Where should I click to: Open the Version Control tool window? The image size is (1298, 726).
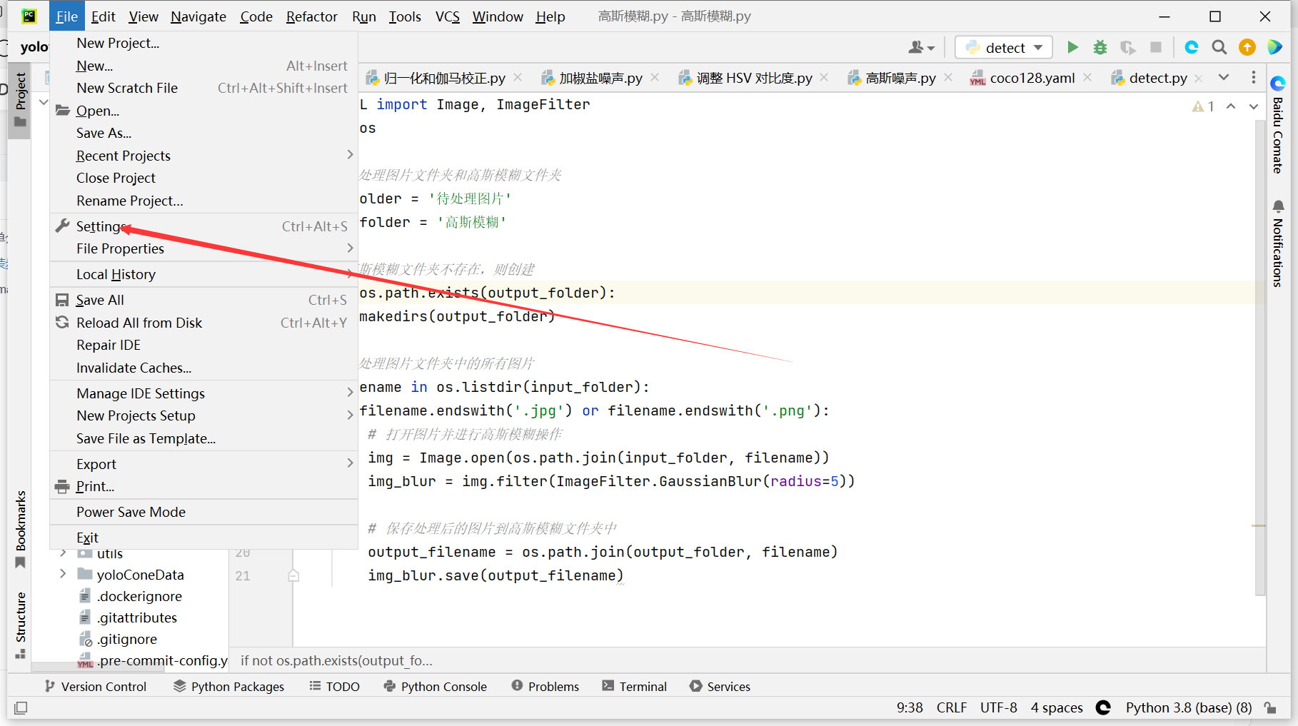(x=95, y=686)
